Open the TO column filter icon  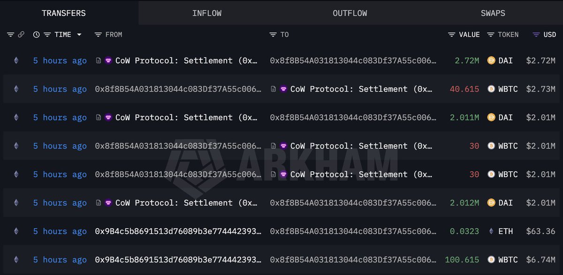273,35
